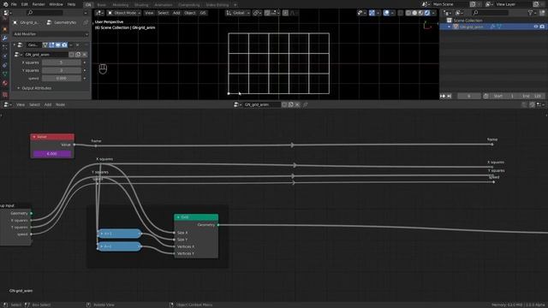Select rendered viewport shading

tap(427, 13)
